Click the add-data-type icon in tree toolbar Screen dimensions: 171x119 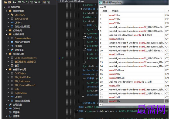[x=32, y=2]
